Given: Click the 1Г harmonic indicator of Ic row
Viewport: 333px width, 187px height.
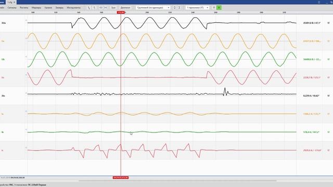Looking at the screenshot, I should (x=328, y=150).
